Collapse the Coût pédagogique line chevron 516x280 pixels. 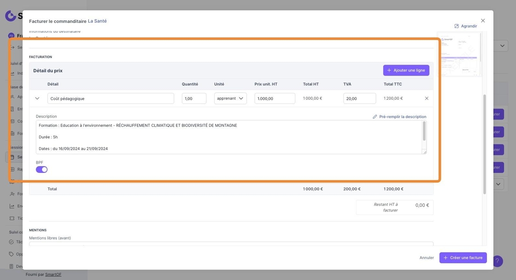pos(37,98)
